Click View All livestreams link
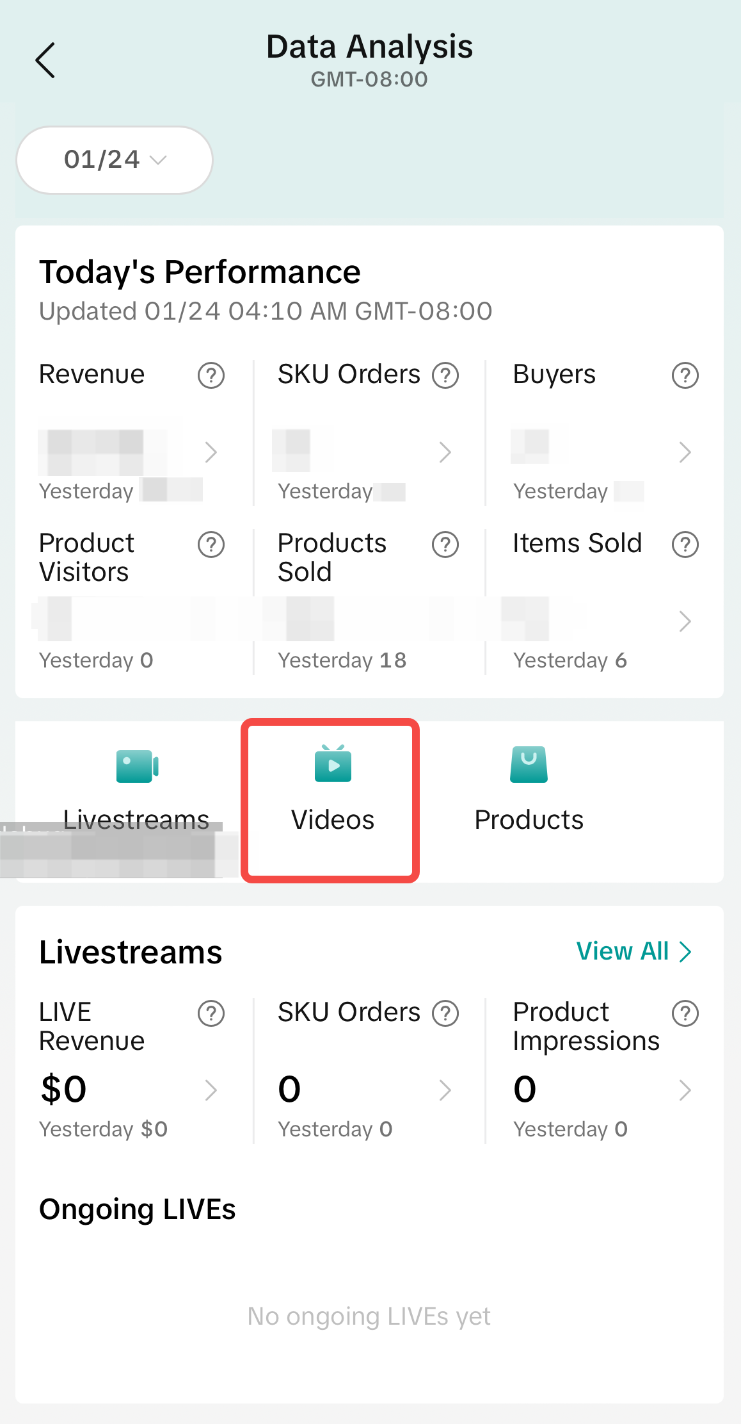 pyautogui.click(x=633, y=952)
